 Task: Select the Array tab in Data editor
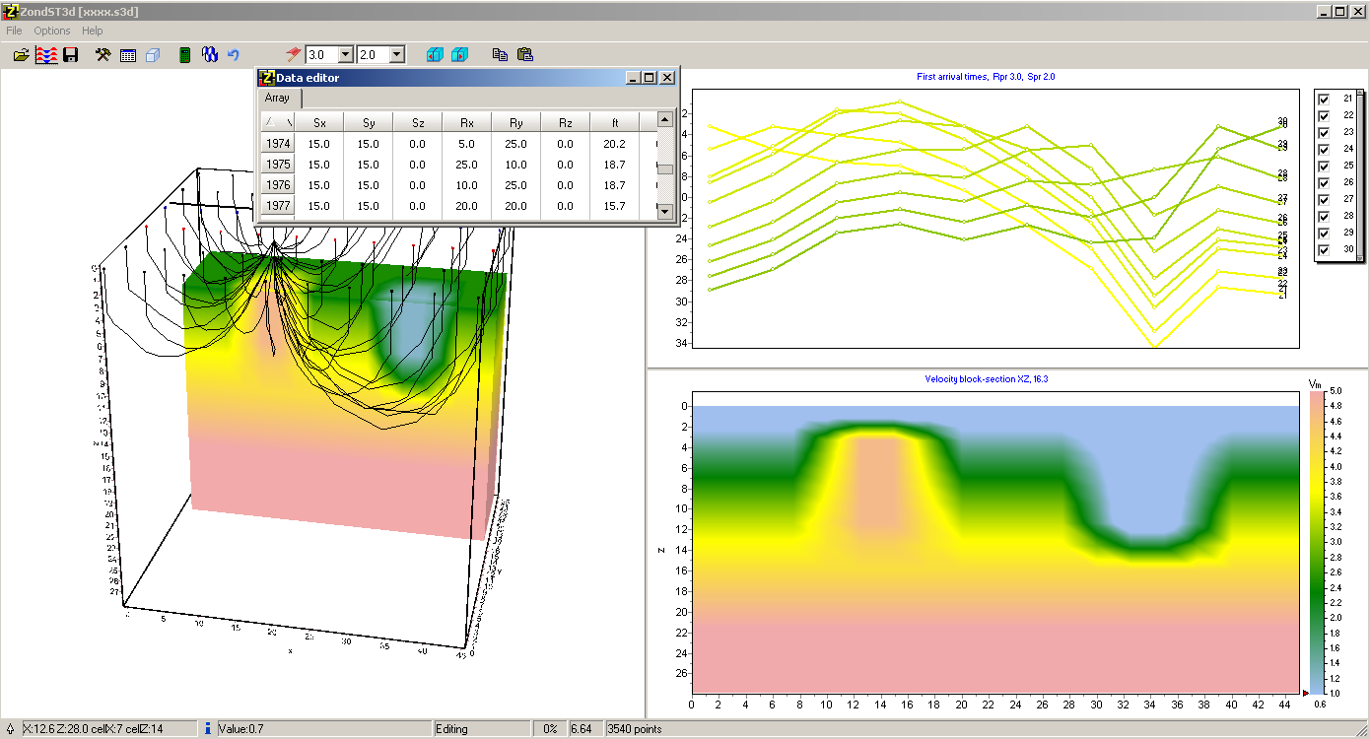point(278,98)
